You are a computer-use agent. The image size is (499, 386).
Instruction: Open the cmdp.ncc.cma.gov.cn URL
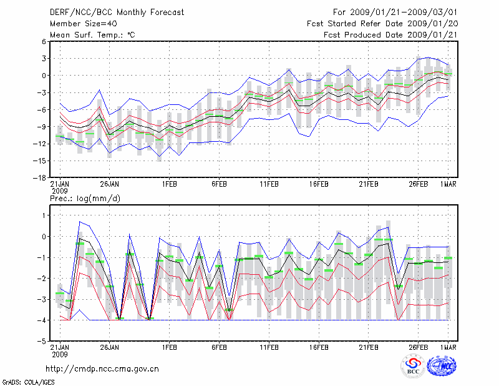(x=102, y=369)
